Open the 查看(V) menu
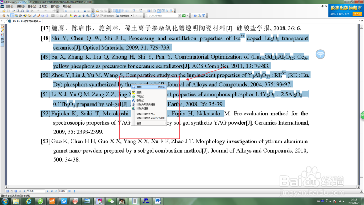Viewport: 364px width, 205px height. pos(32,7)
